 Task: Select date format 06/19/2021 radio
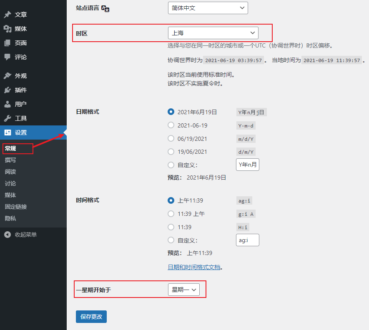pos(171,138)
